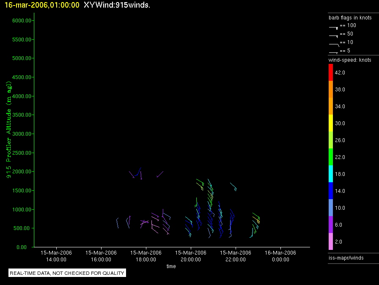This screenshot has width=379, height=285.
Task: Select the red 42.0 knots color band
Action: click(x=331, y=72)
